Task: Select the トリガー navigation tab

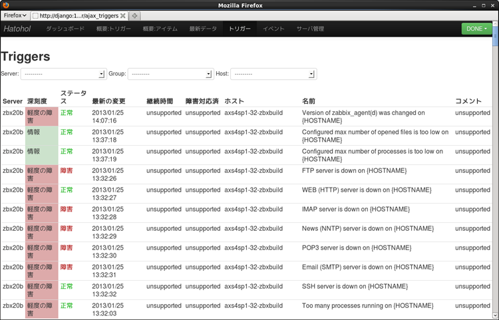Action: tap(240, 29)
